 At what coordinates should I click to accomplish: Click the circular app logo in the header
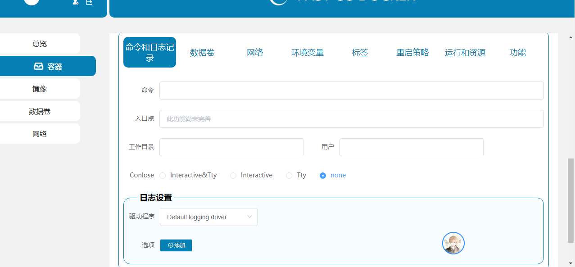[x=278, y=2]
